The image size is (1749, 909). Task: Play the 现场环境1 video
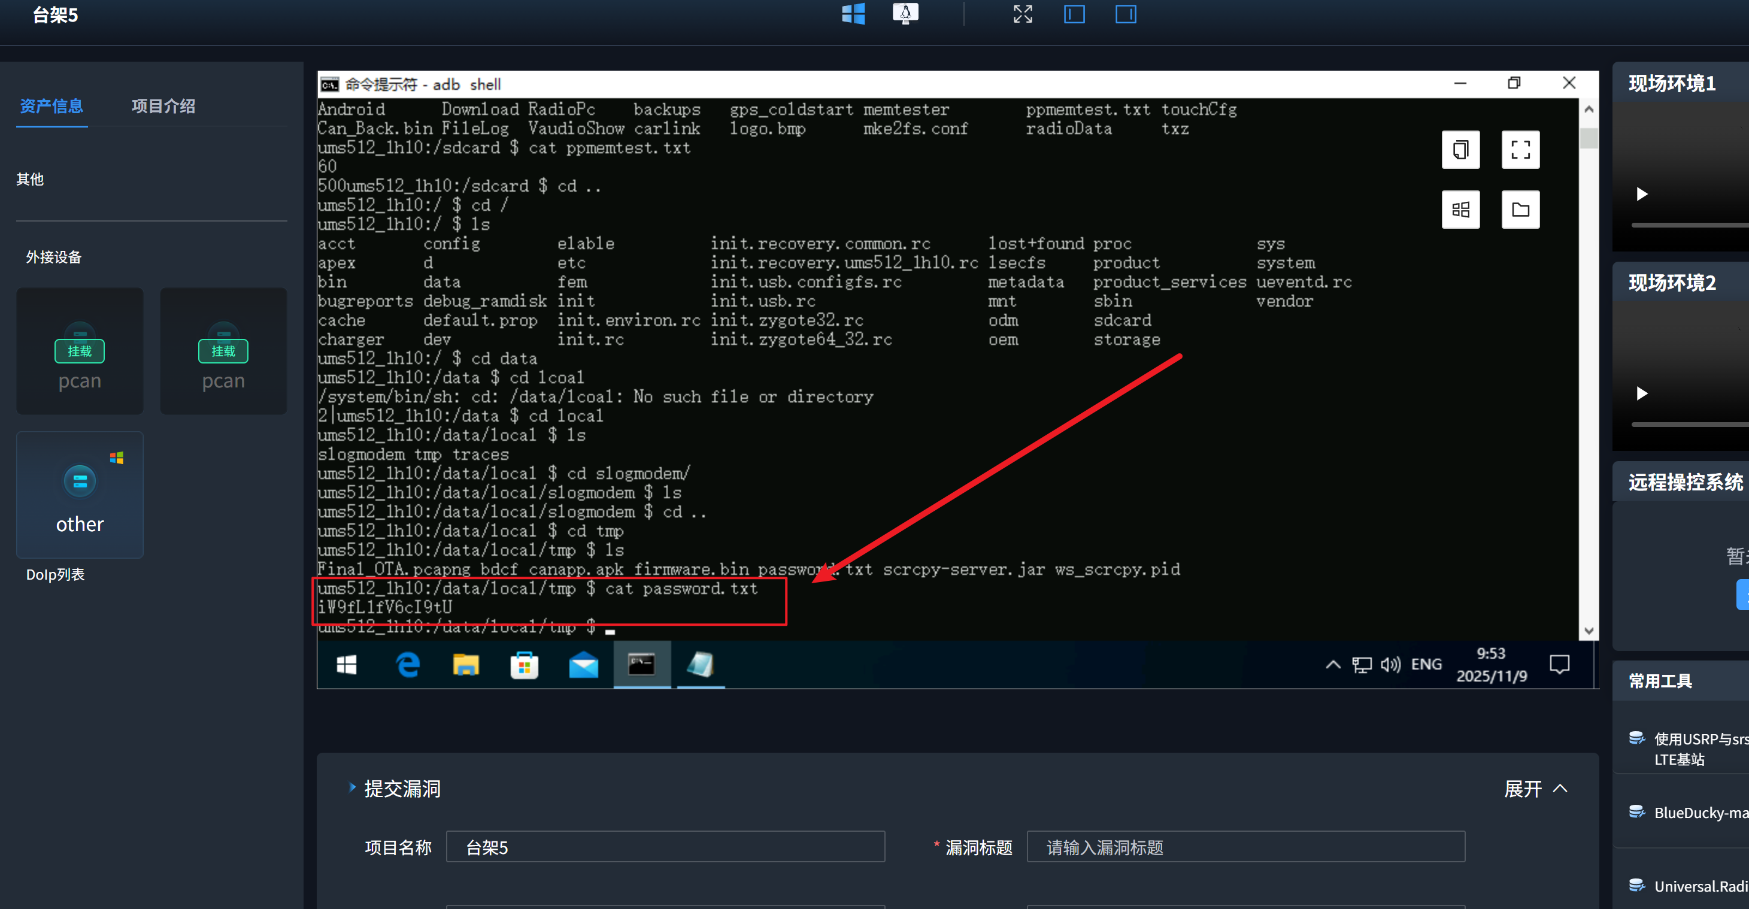1642,194
